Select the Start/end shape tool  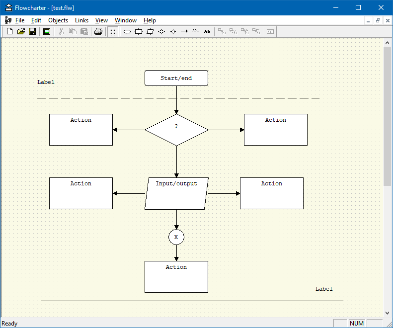[x=127, y=32]
